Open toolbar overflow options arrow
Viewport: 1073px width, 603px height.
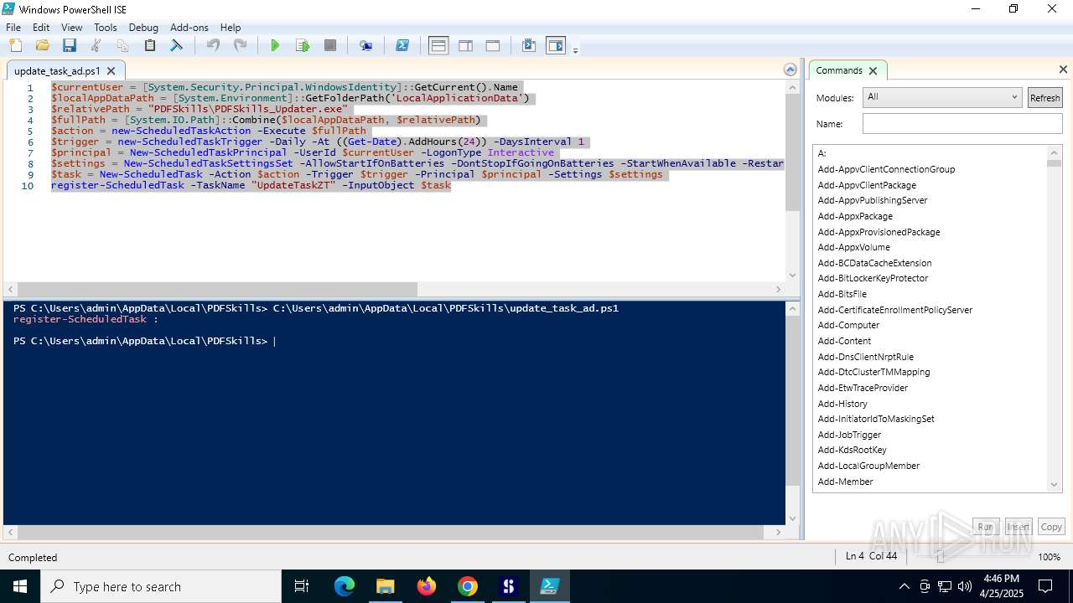575,50
